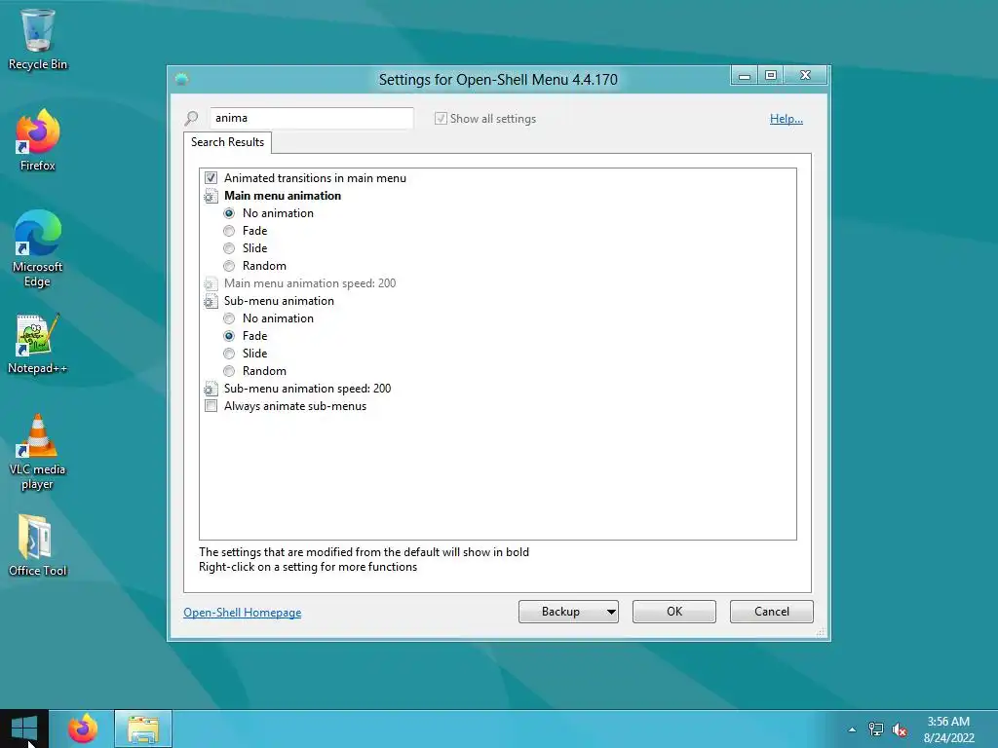Screen dimensions: 998x748
Task: Open File Explorer from the taskbar
Action: 143,729
